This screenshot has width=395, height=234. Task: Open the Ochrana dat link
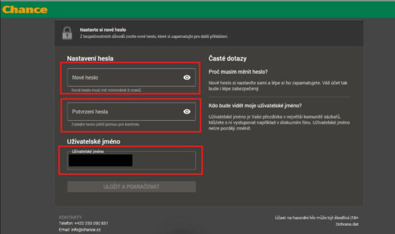[347, 224]
